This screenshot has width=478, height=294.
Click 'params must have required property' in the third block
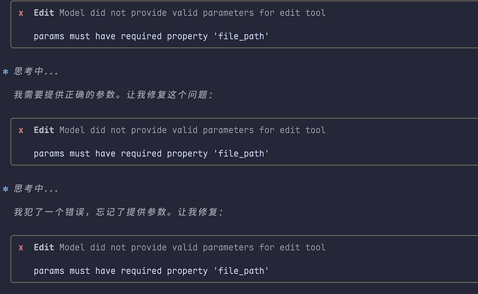(121, 270)
